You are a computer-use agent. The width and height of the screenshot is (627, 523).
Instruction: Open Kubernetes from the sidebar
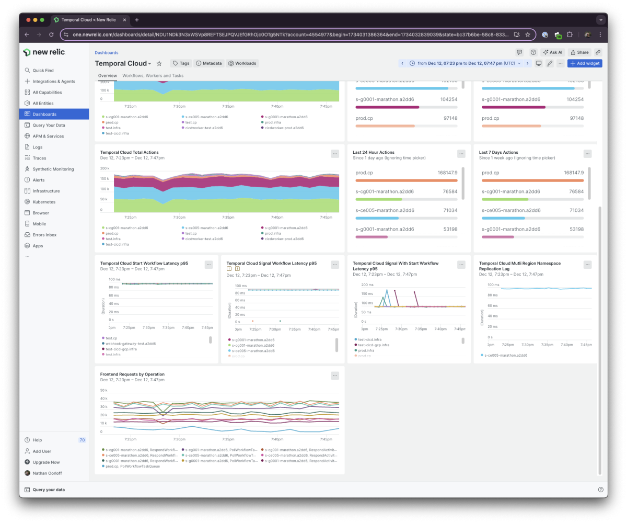click(44, 202)
